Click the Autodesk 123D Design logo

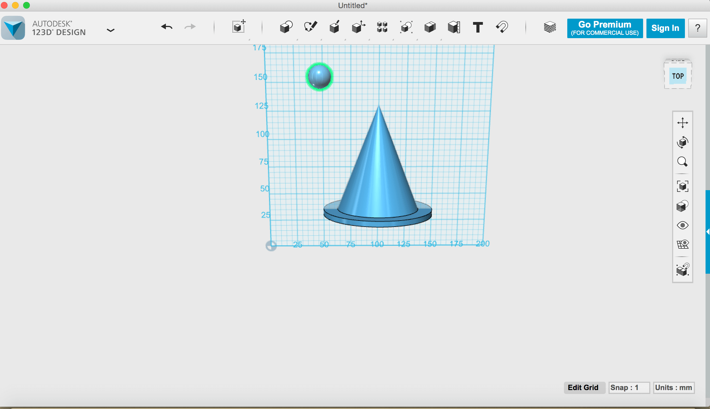point(13,28)
